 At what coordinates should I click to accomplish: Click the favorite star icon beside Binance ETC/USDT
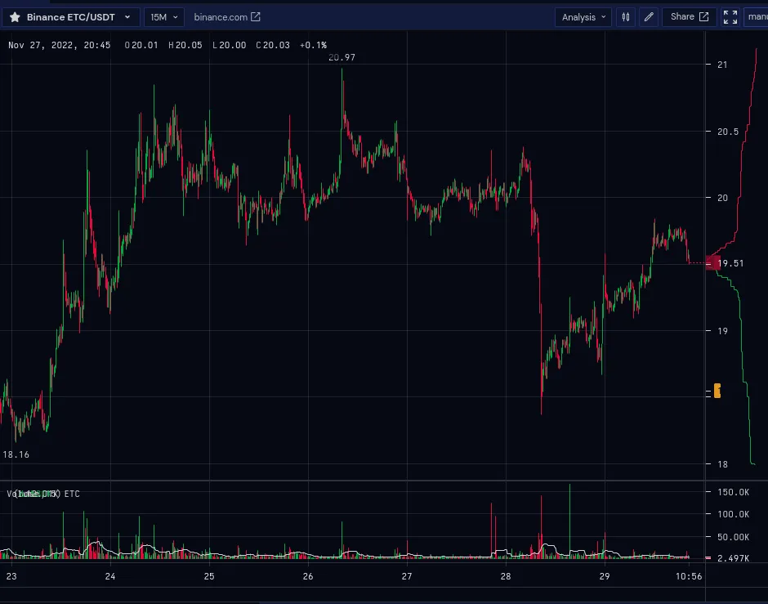click(15, 17)
